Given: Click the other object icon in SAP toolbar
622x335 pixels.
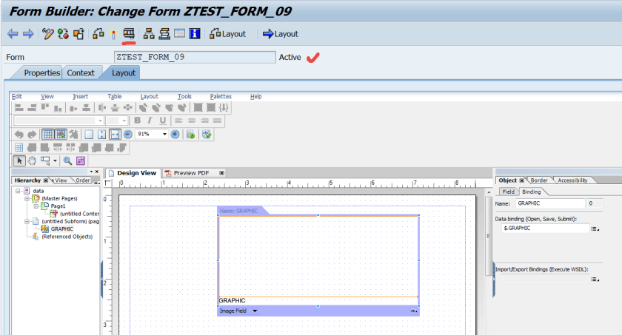Looking at the screenshot, I should pos(79,34).
